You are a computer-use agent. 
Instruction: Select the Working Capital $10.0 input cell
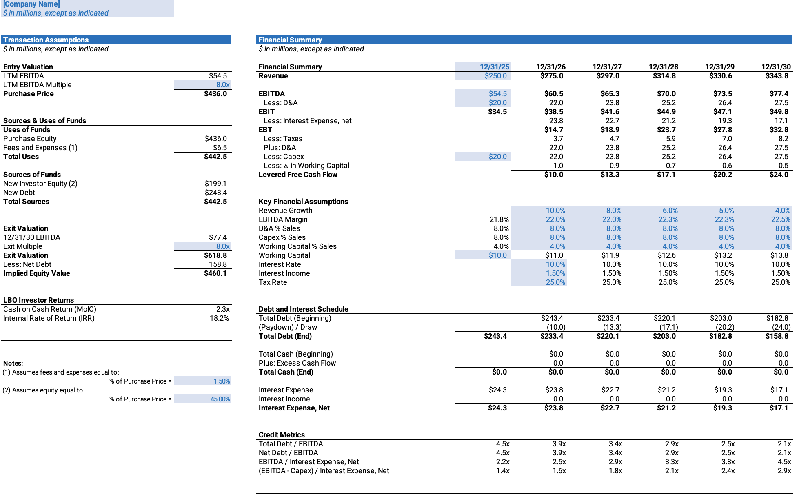coord(482,255)
